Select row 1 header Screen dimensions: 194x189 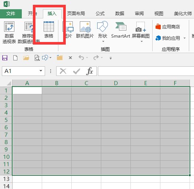pyautogui.click(x=6, y=91)
